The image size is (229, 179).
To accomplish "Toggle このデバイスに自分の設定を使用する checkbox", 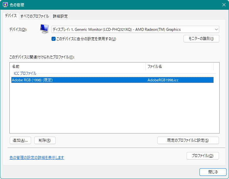I will 54,39.
